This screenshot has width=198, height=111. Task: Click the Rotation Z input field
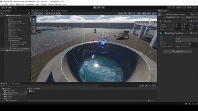tap(195, 27)
